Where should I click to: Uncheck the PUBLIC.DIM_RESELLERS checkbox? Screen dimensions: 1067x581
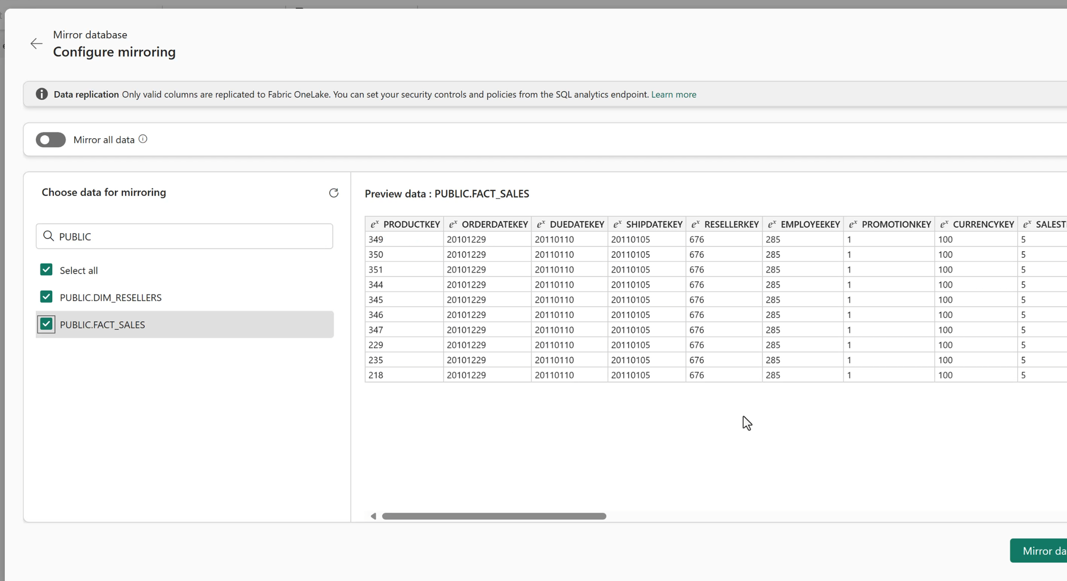pos(46,297)
